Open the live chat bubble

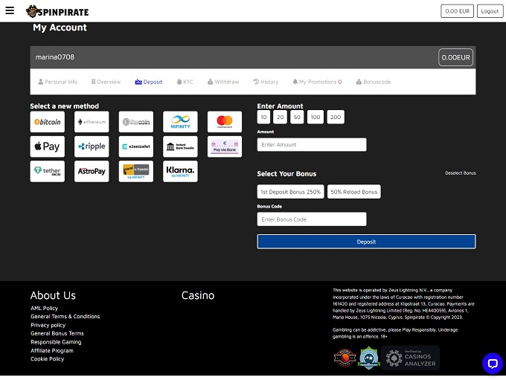point(492,363)
